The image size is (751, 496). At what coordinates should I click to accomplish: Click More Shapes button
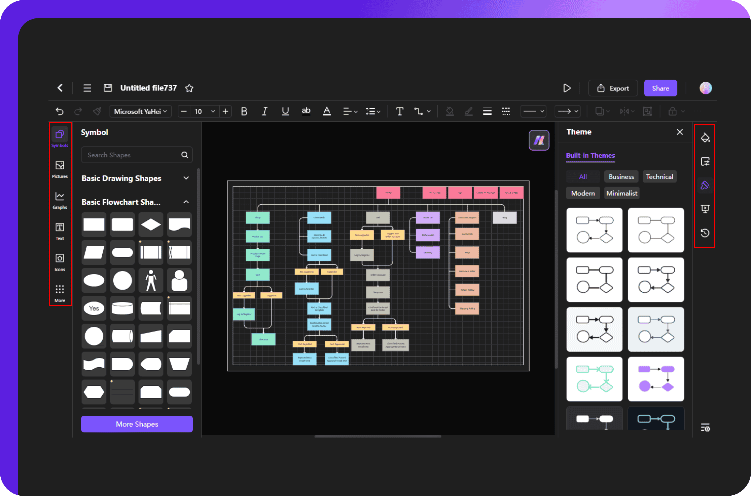click(x=137, y=424)
